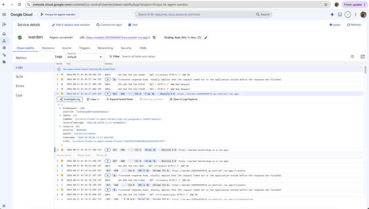369x209 pixels.
Task: Click warning icon on 01:43:27.144 log entry
Action: tap(62, 79)
